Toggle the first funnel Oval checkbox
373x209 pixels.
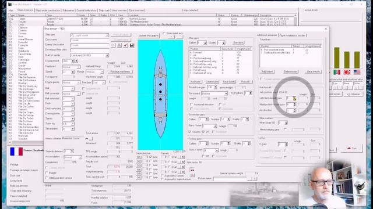coord(169,157)
